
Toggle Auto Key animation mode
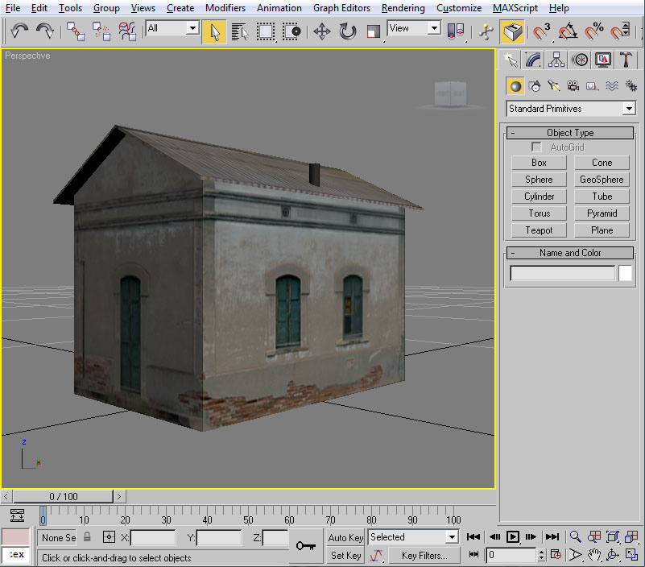345,537
